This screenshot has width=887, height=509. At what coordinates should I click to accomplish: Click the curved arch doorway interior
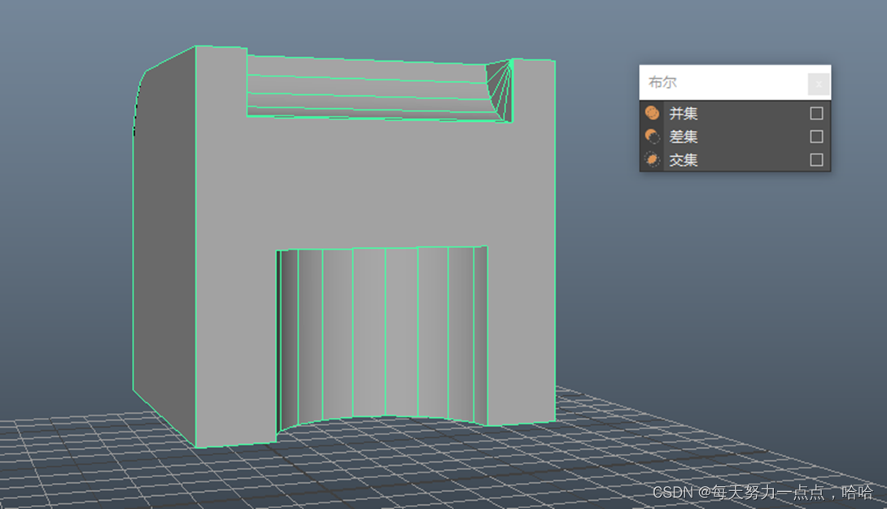pos(382,333)
